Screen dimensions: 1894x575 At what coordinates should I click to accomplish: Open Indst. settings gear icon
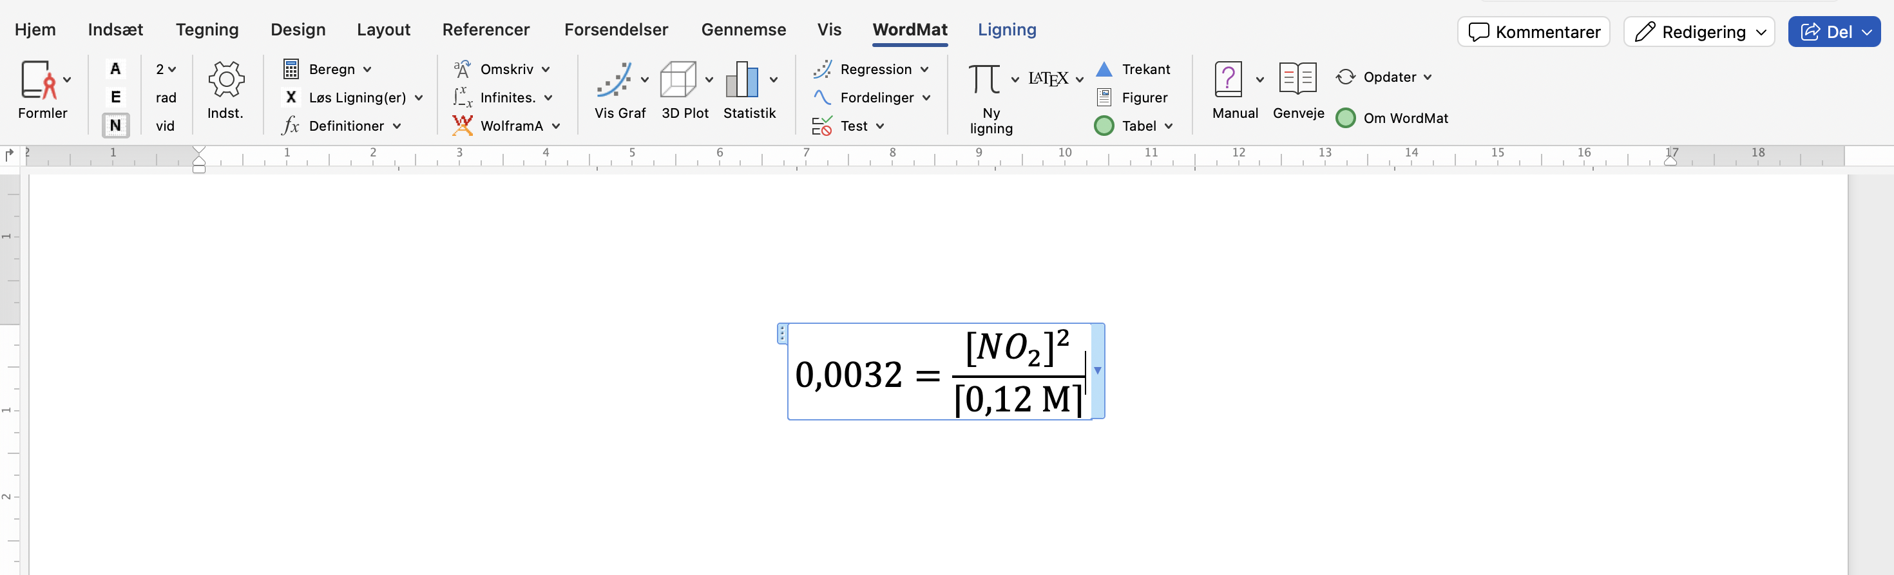pos(225,79)
